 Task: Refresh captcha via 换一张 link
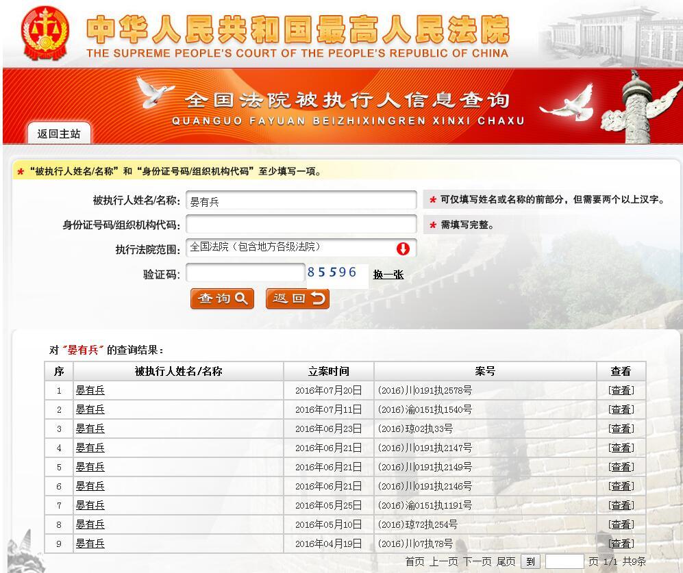[x=388, y=275]
